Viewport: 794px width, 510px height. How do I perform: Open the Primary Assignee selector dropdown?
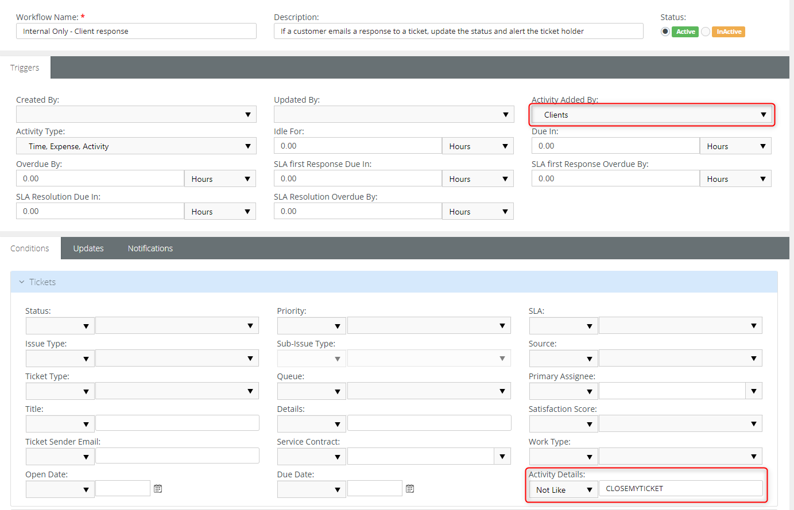[754, 391]
